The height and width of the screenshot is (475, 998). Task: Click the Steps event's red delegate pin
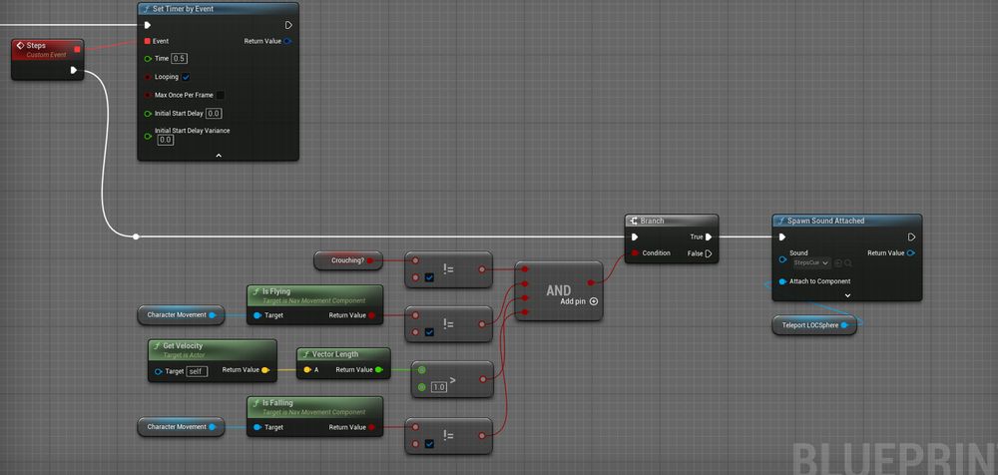point(78,49)
